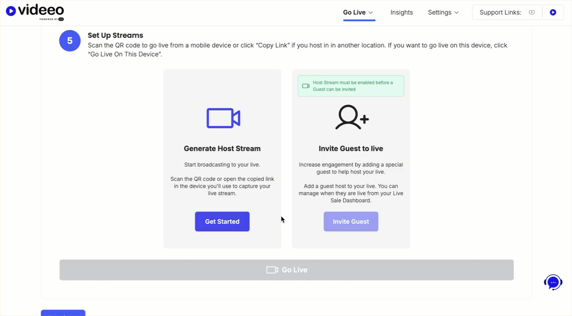The height and width of the screenshot is (316, 572).
Task: Open the live chat support bubble
Action: tap(553, 282)
